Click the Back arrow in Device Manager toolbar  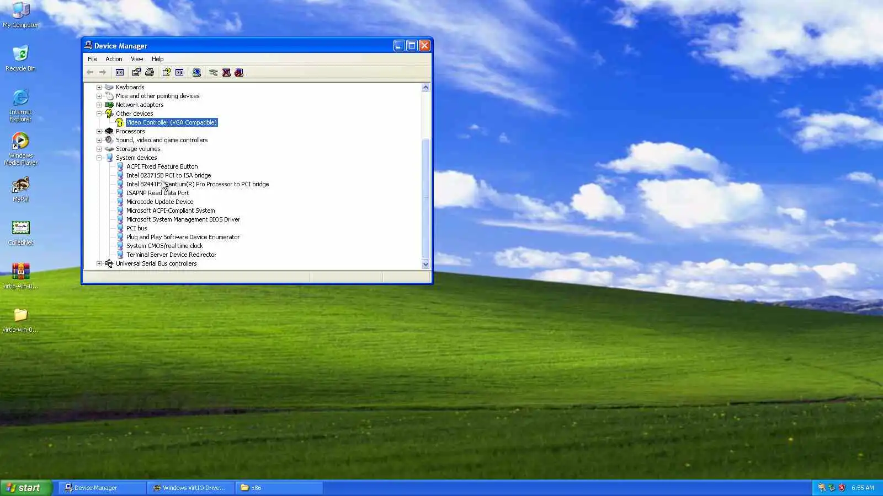point(90,72)
